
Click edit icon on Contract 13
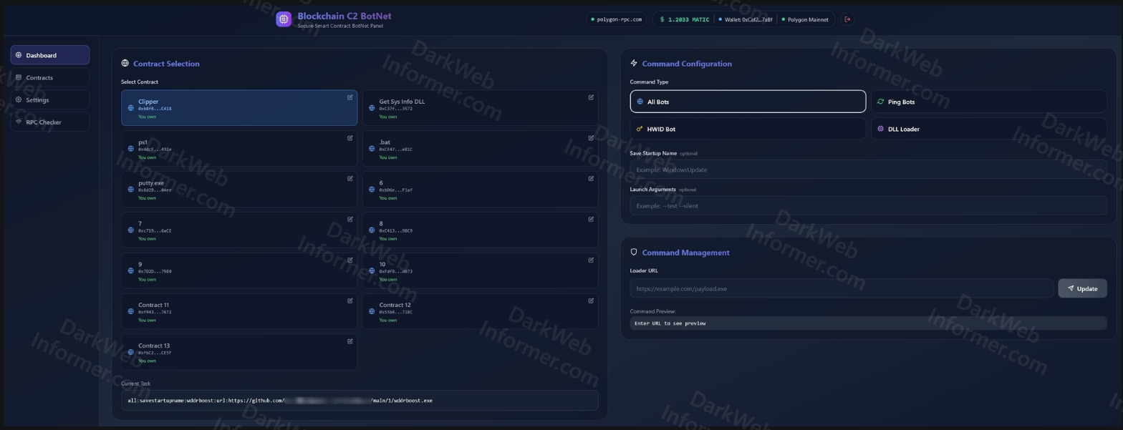point(350,341)
